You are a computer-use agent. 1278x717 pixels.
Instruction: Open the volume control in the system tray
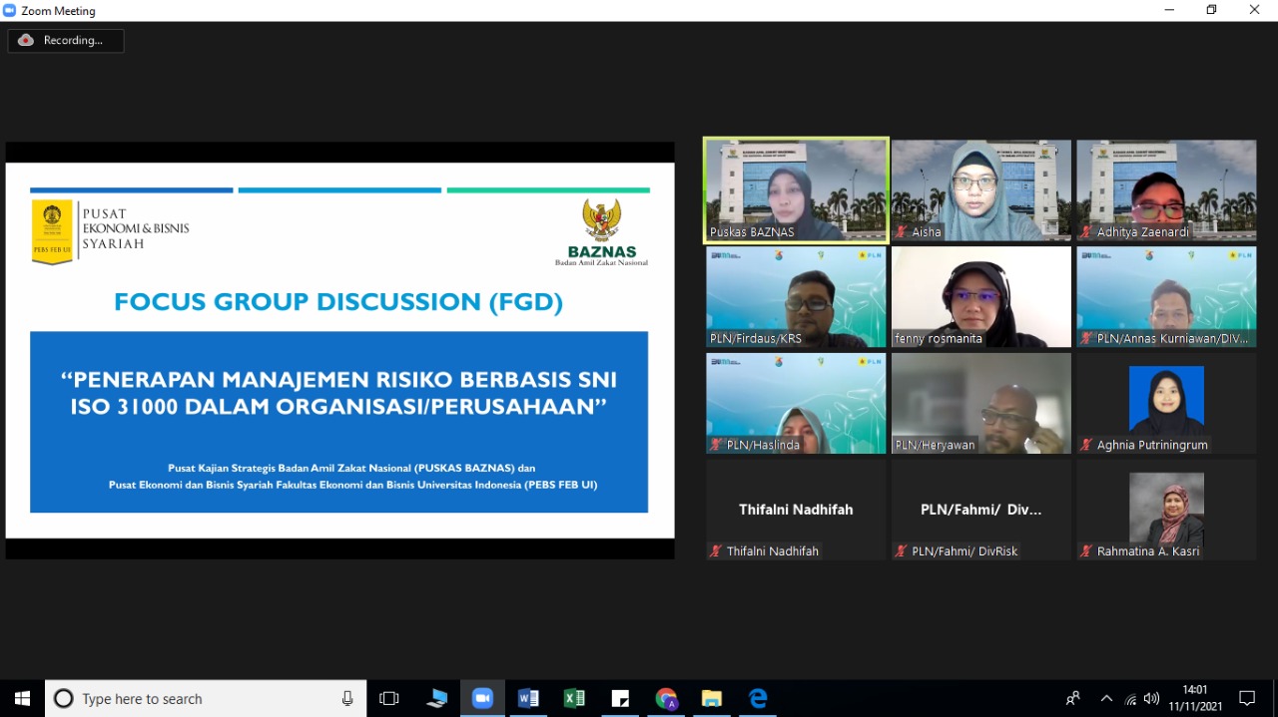(x=1151, y=698)
